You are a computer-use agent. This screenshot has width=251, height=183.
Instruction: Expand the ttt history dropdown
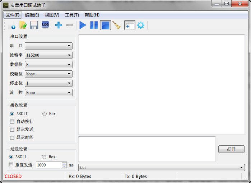pyautogui.click(x=162, y=168)
